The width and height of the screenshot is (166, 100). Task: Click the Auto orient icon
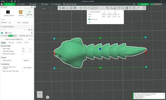tap(67, 8)
